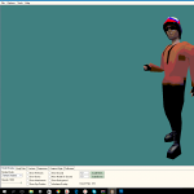
Task: Open the yellow File Explorer taskbar icon
Action: coord(31,191)
